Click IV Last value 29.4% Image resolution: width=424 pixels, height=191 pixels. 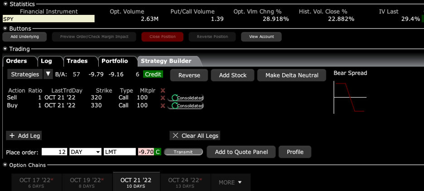tap(411, 19)
